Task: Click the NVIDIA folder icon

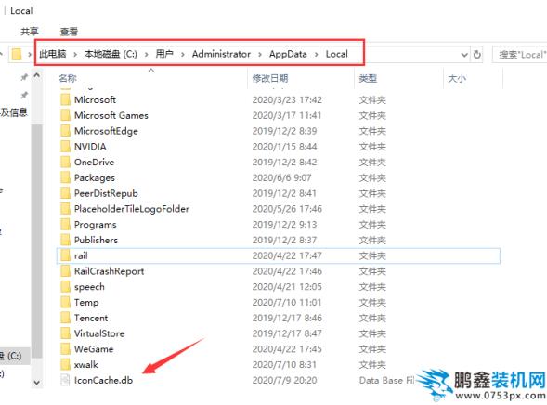Action: [65, 147]
